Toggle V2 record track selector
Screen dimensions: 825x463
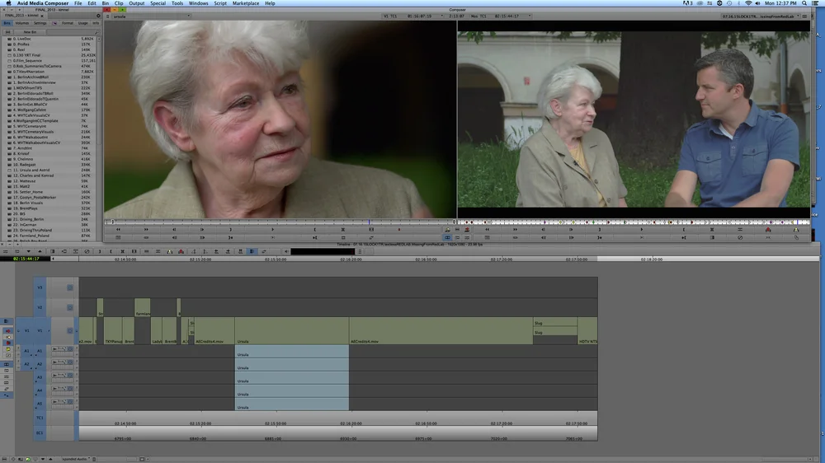pos(40,307)
